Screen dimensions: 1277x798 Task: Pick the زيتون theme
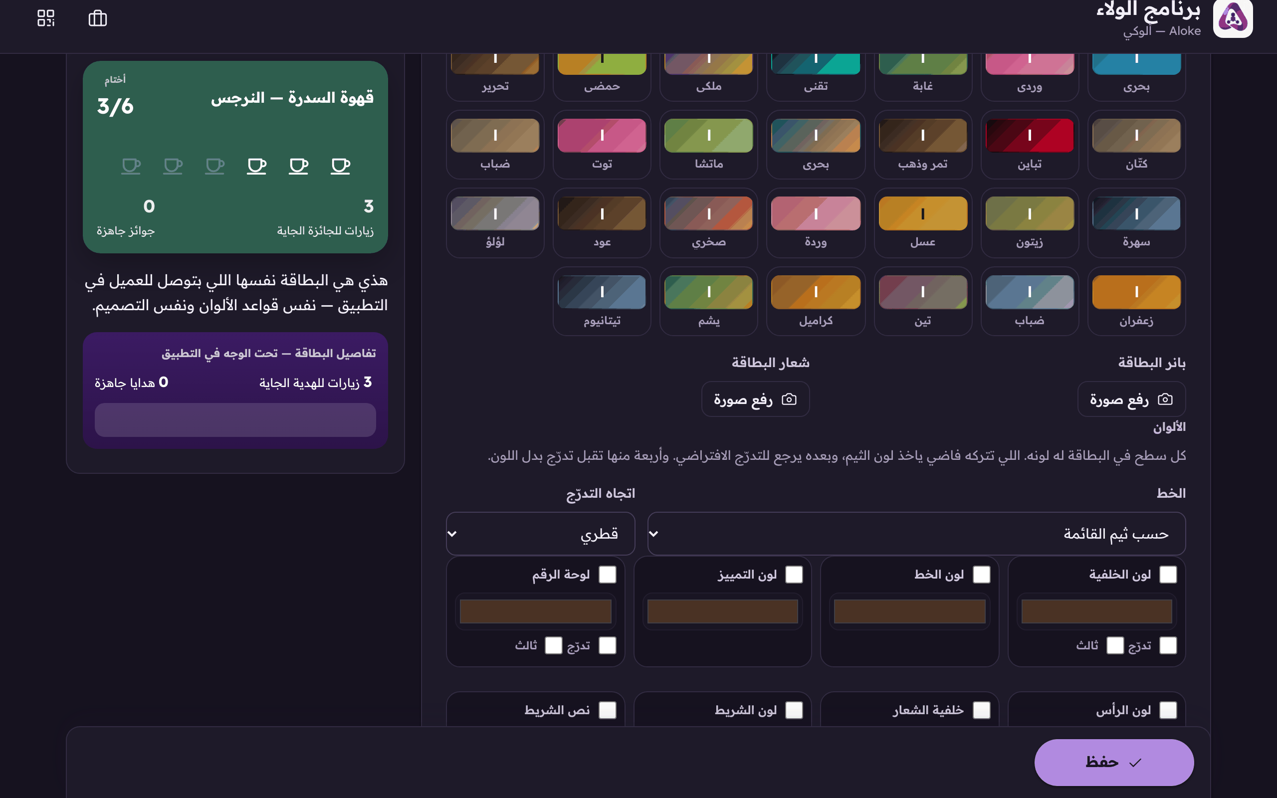pos(1030,223)
